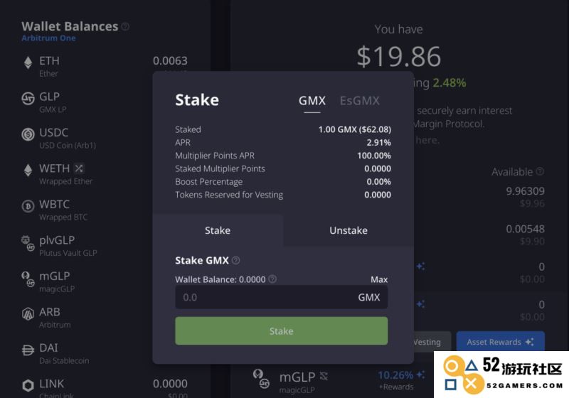Switch to the Unstake tab

349,230
